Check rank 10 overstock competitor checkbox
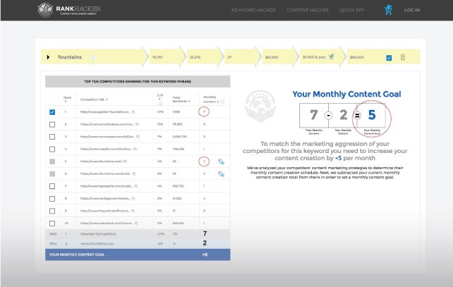 [x=52, y=224]
